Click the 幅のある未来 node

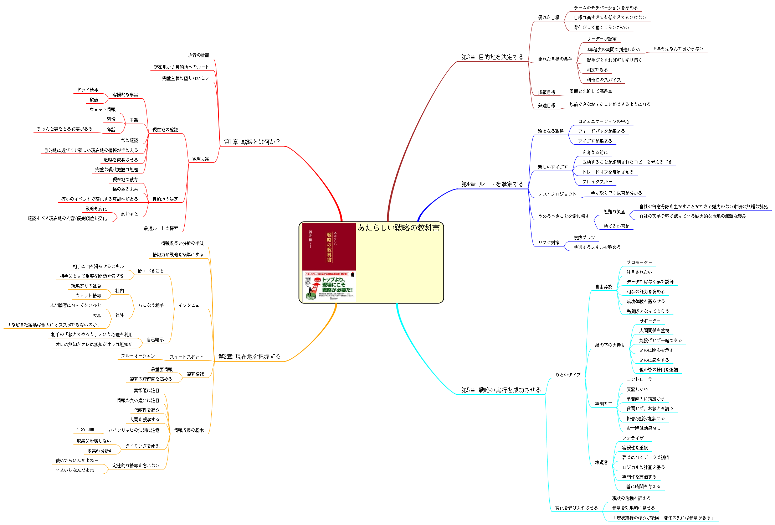coord(125,189)
